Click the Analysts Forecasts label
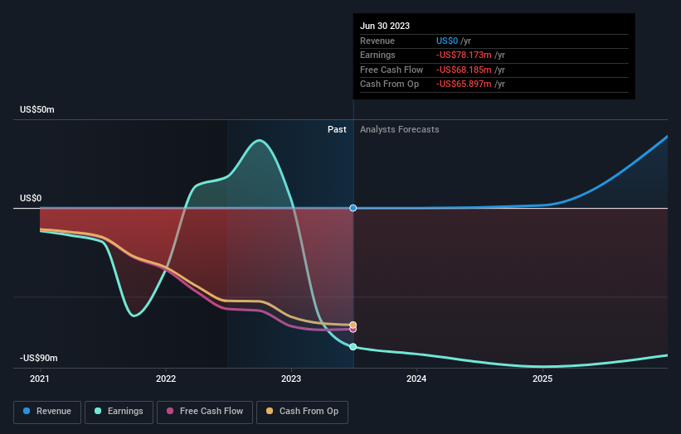Viewport: 681px width, 434px height. (400, 130)
